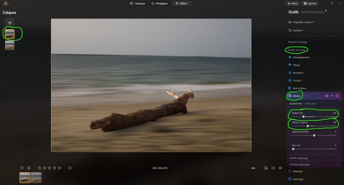Switch to the Catalogue tab
This screenshot has width=344, height=185.
tap(137, 3)
